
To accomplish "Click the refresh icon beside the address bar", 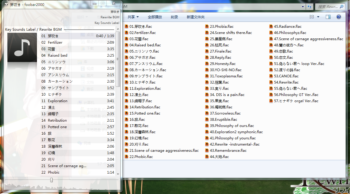I will 310,6.
